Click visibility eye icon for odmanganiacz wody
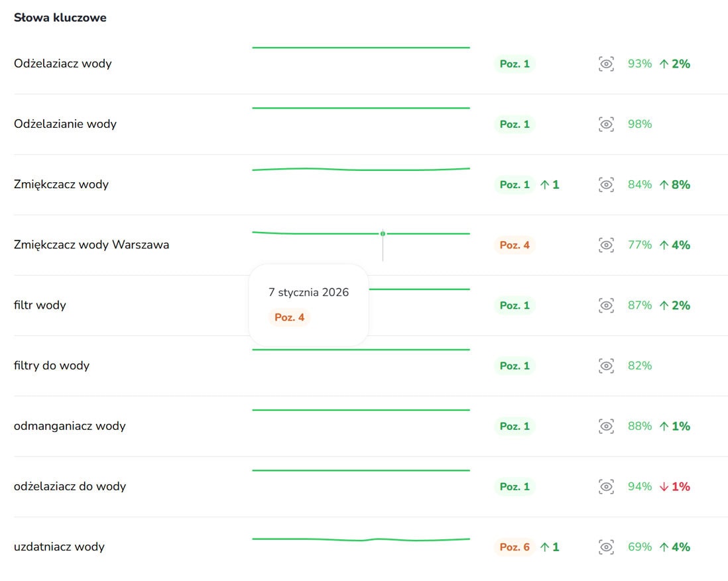Viewport: 728px width, 581px height. 606,426
